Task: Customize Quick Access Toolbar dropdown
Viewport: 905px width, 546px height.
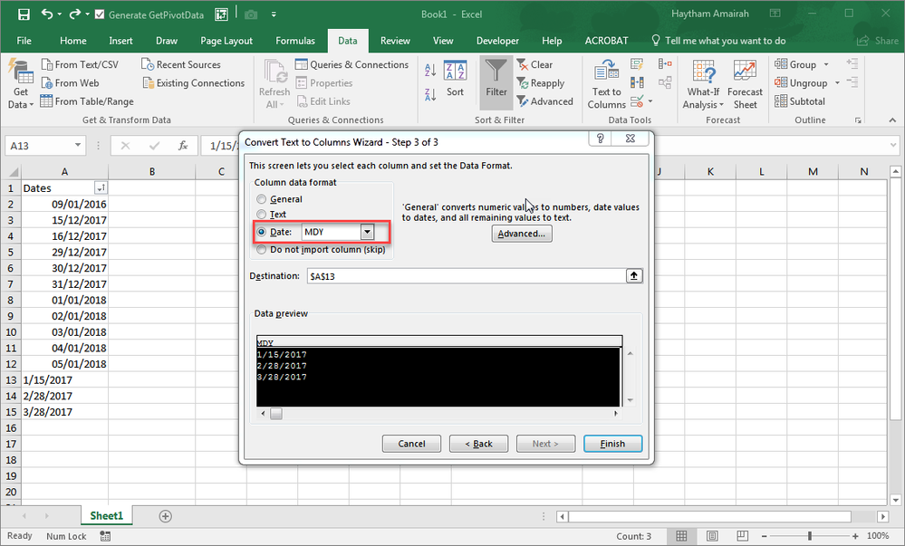Action: coord(274,14)
